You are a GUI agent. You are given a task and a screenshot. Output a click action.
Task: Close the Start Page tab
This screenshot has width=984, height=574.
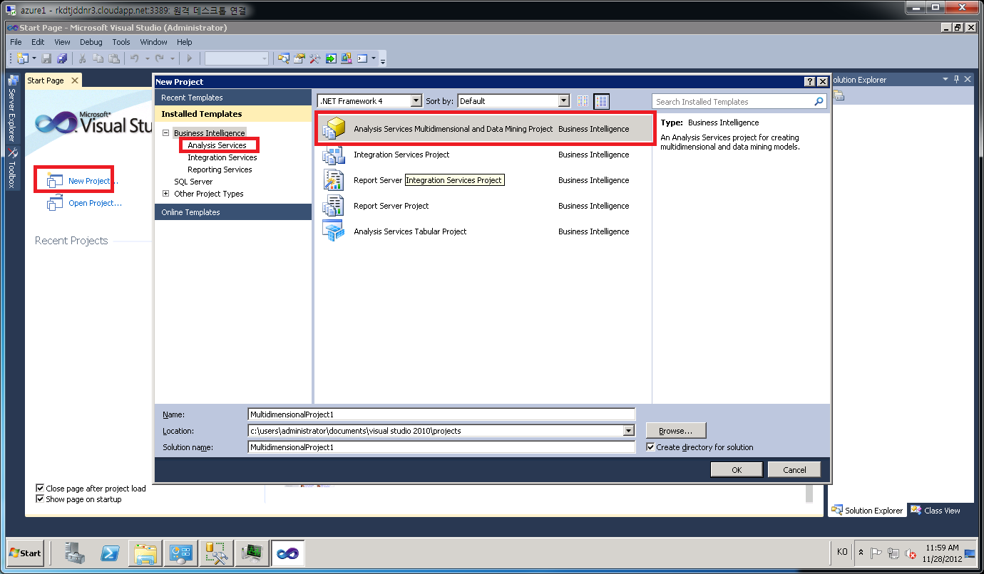[75, 80]
